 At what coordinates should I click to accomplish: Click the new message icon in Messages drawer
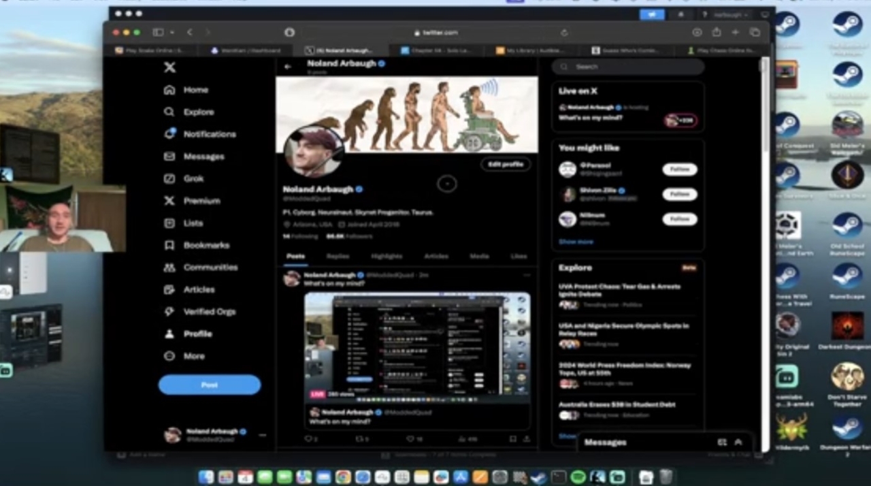[722, 442]
